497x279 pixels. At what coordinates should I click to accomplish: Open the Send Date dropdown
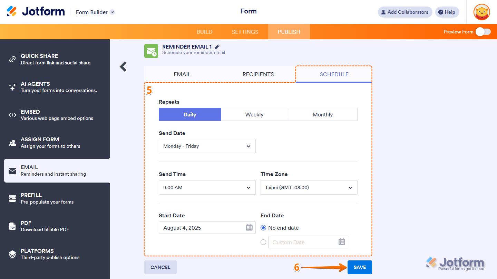coord(207,146)
